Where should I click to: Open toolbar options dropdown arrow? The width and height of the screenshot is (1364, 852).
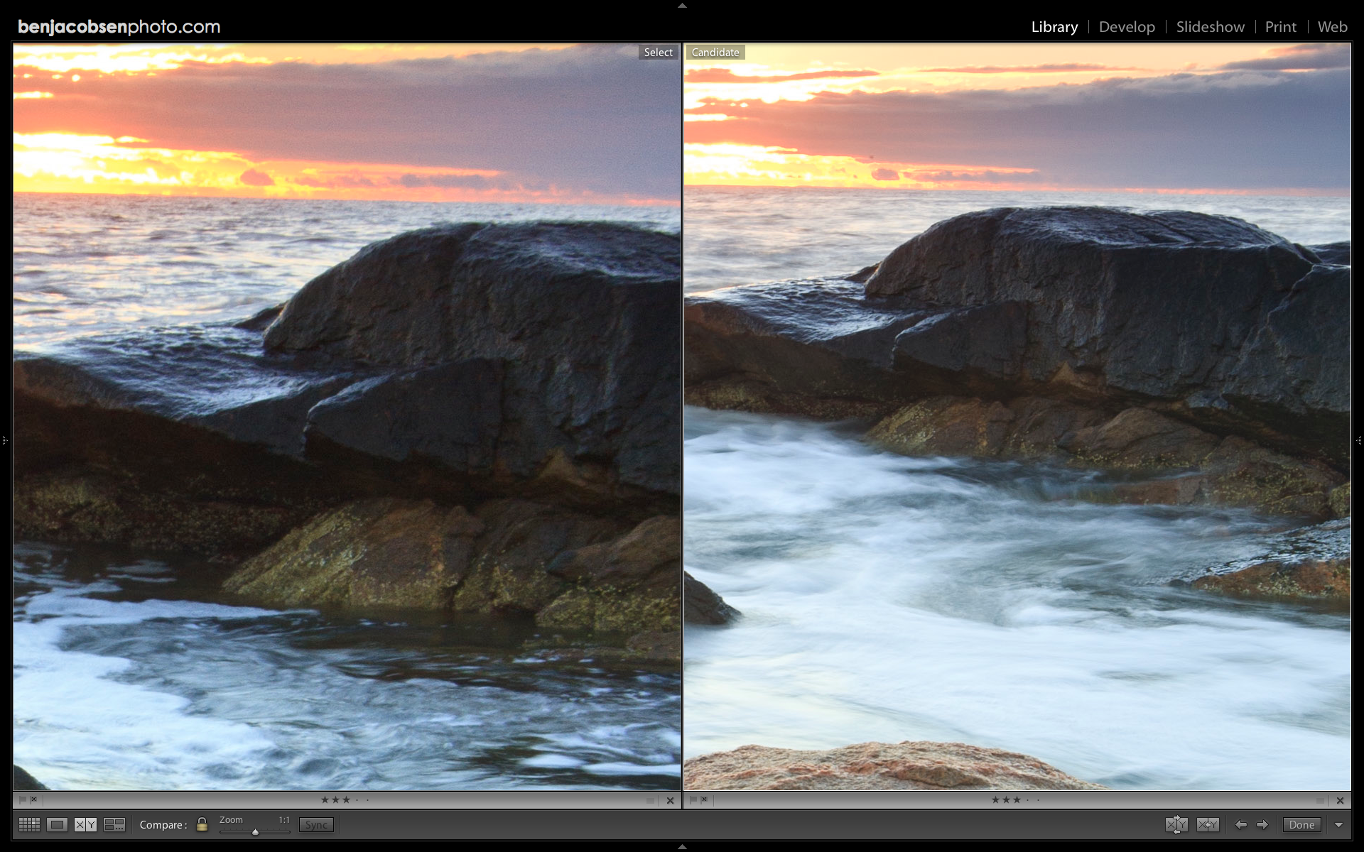pos(1339,824)
